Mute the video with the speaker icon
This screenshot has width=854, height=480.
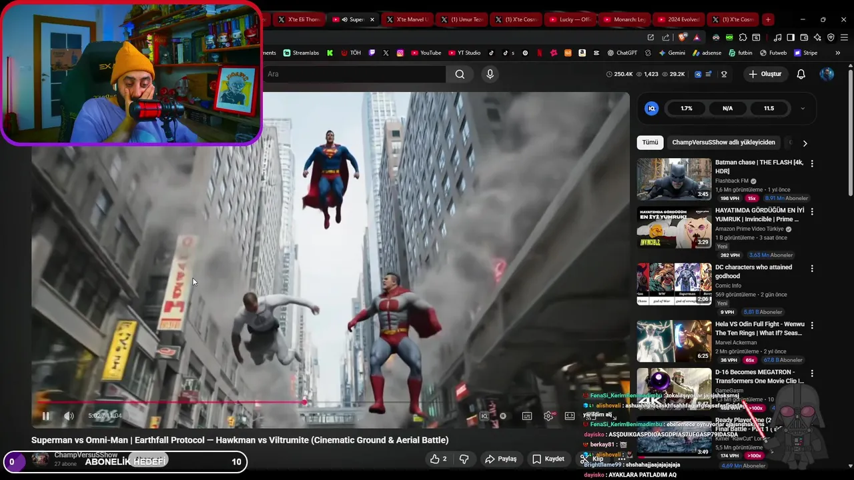69,416
